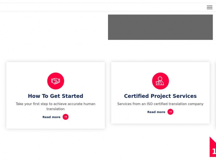Click the word 'translation' on the description's second line
The height and width of the screenshot is (162, 216).
[x=55, y=109]
